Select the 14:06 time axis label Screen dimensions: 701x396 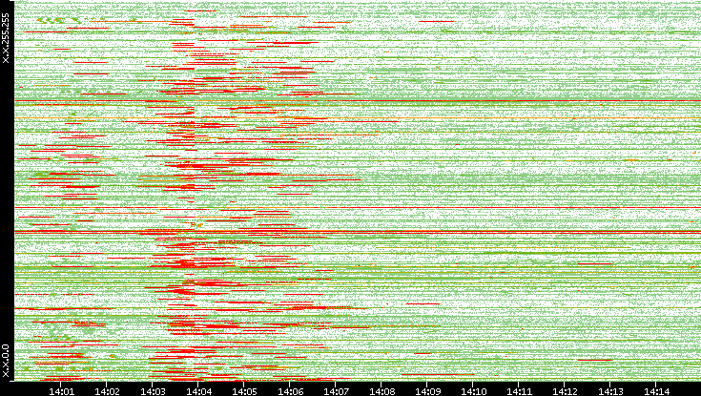289,391
